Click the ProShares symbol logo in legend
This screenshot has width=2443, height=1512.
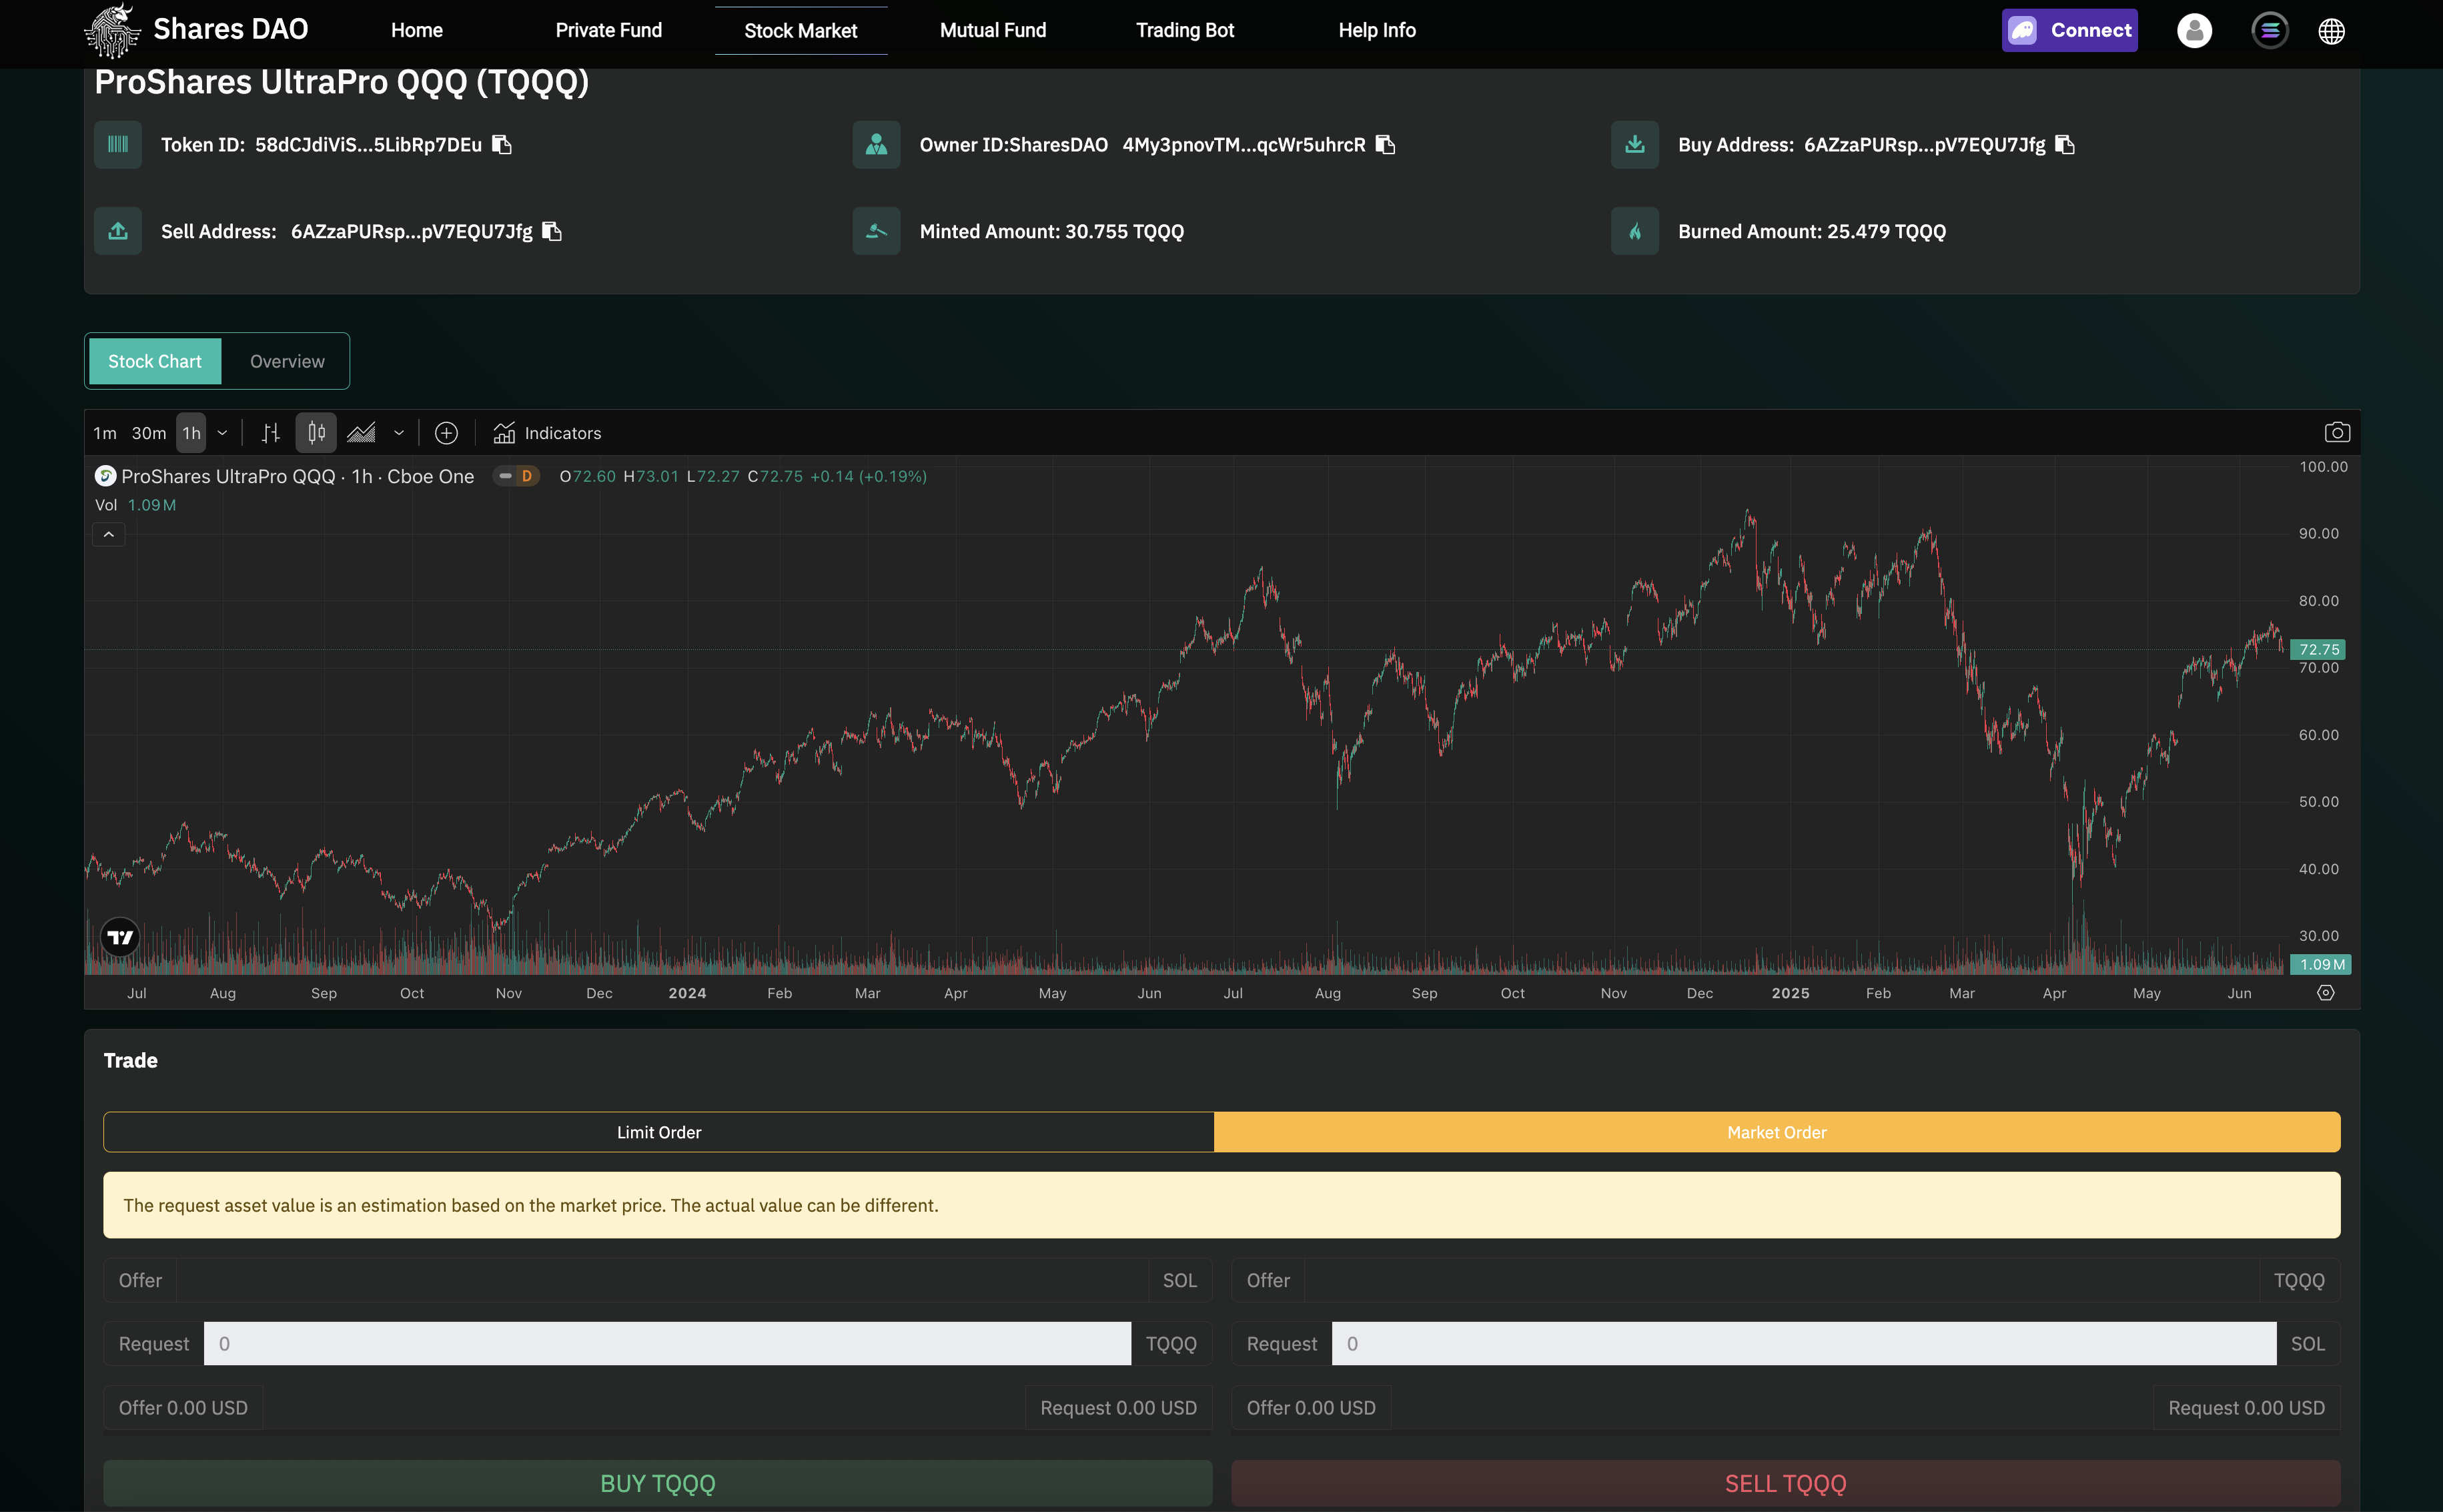click(105, 476)
